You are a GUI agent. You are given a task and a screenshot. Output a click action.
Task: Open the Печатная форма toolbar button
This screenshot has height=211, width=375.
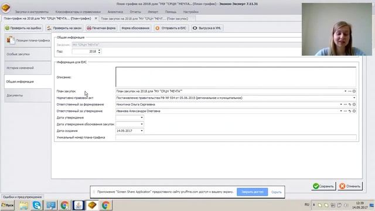101,28
